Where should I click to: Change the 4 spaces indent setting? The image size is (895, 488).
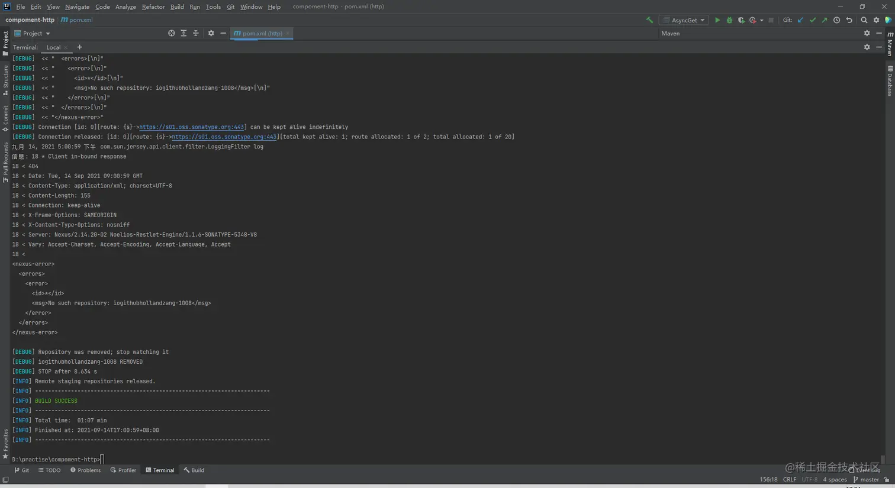pyautogui.click(x=835, y=480)
